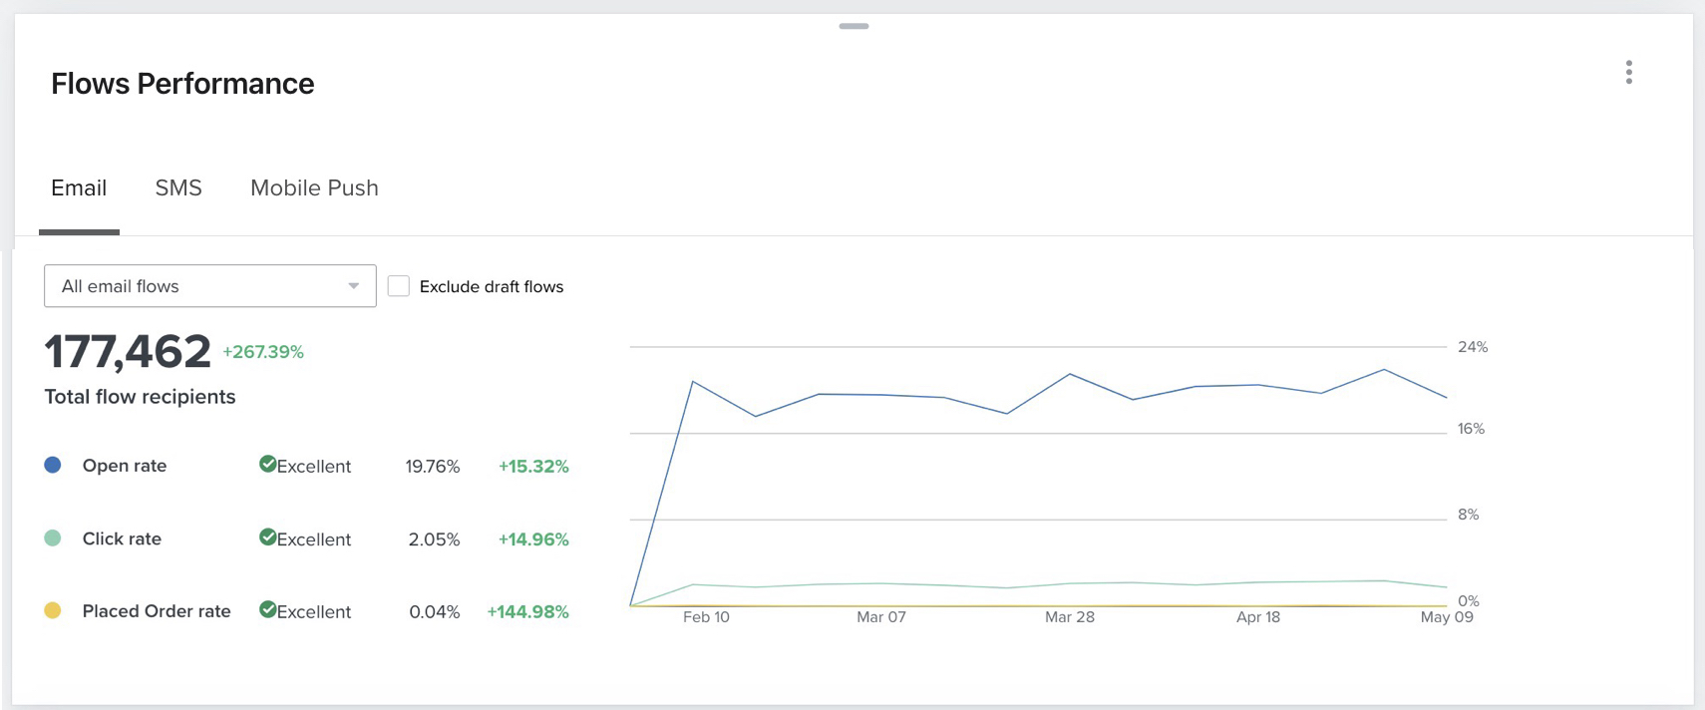
Task: Click the dropdown arrow for email flows
Action: click(353, 286)
